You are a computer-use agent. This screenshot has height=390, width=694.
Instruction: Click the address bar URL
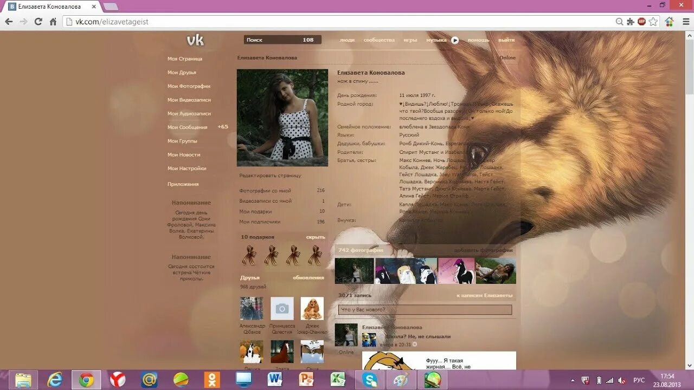tap(112, 22)
